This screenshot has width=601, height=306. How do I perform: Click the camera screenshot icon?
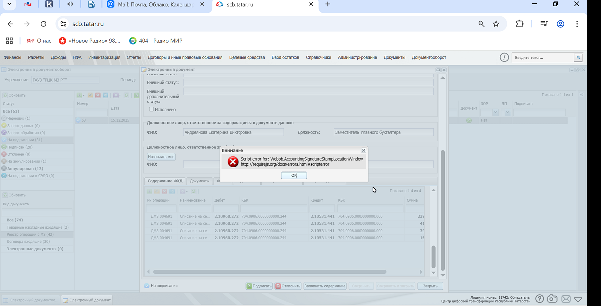tap(552, 299)
